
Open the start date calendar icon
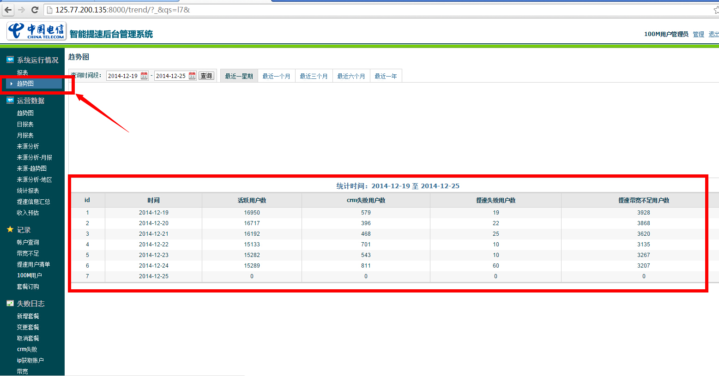coord(144,76)
